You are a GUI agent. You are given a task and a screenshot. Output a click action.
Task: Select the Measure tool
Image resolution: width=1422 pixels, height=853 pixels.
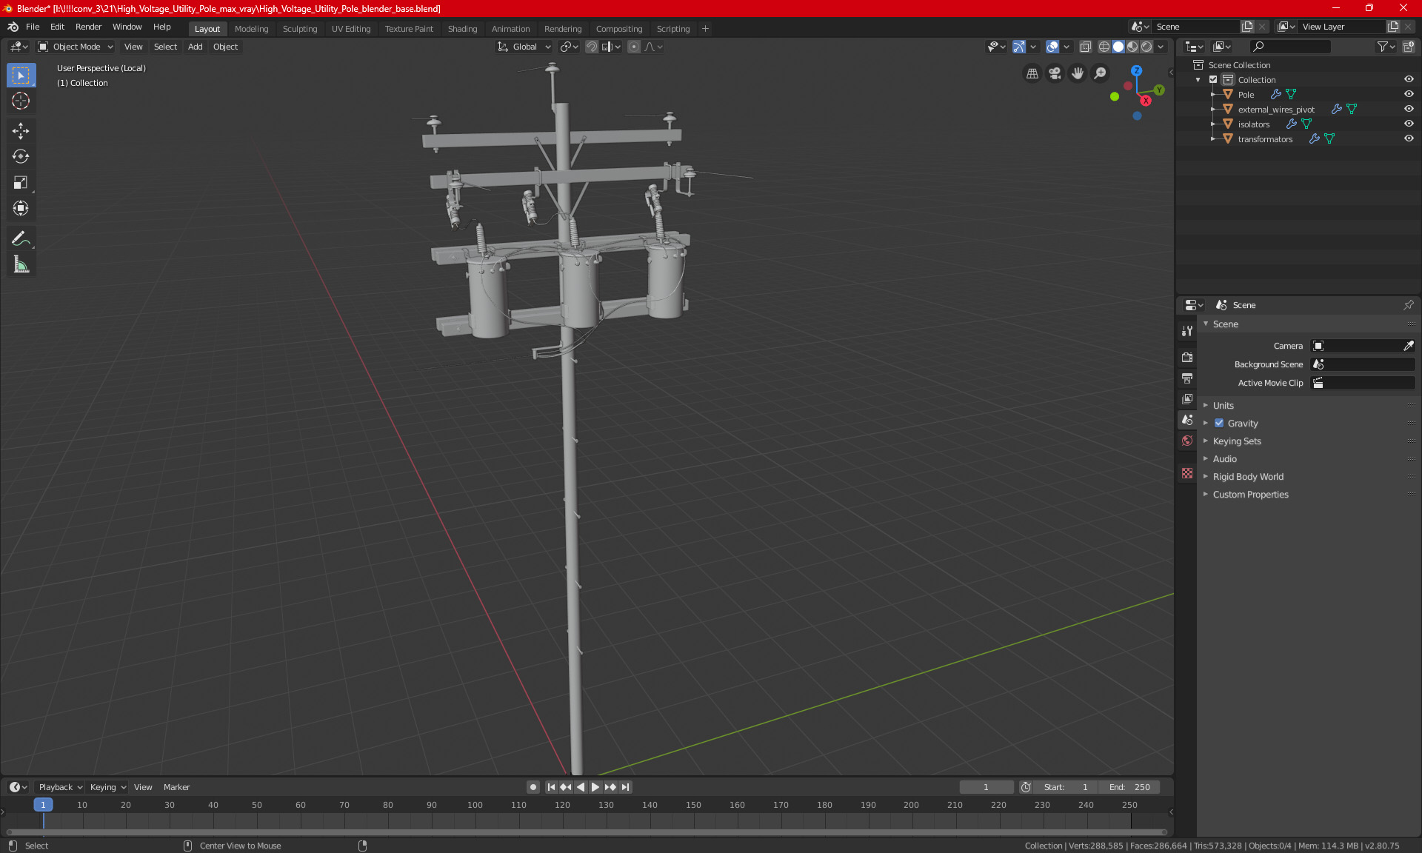coord(21,264)
